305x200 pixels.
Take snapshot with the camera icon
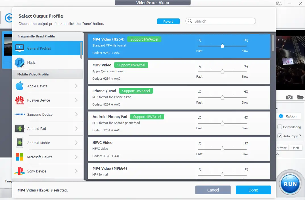[x=289, y=97]
